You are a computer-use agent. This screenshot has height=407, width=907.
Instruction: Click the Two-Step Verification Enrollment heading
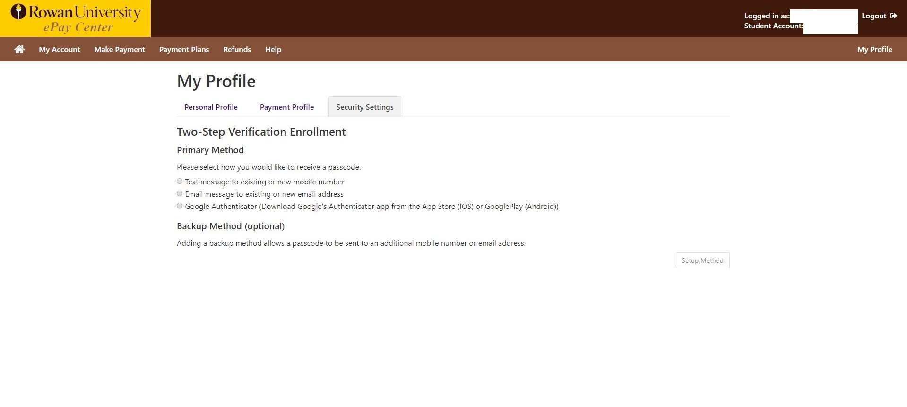(261, 132)
